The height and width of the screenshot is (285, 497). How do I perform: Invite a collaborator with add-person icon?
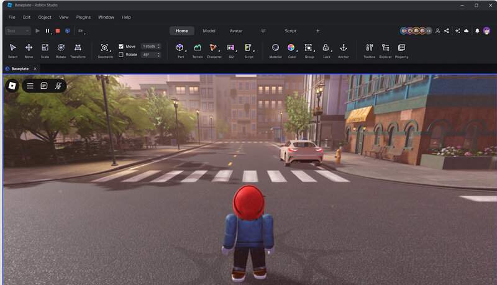[x=438, y=30]
